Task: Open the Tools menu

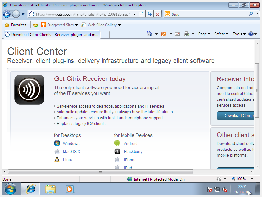Action: (239, 34)
